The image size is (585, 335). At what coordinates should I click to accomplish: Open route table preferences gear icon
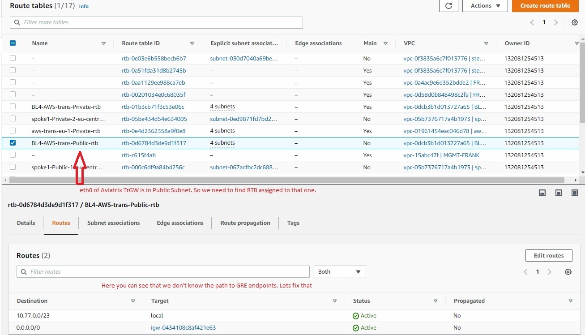pyautogui.click(x=575, y=22)
